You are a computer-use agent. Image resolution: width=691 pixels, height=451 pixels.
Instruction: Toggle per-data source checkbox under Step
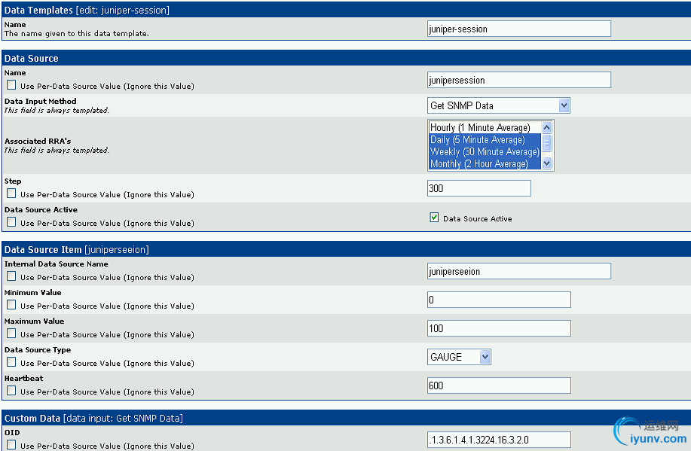[x=11, y=194]
